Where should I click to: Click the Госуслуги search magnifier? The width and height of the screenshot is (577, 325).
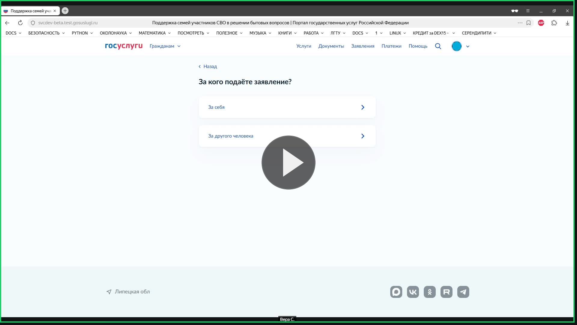coord(438,46)
